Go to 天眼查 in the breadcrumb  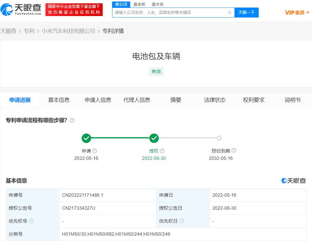[8, 31]
